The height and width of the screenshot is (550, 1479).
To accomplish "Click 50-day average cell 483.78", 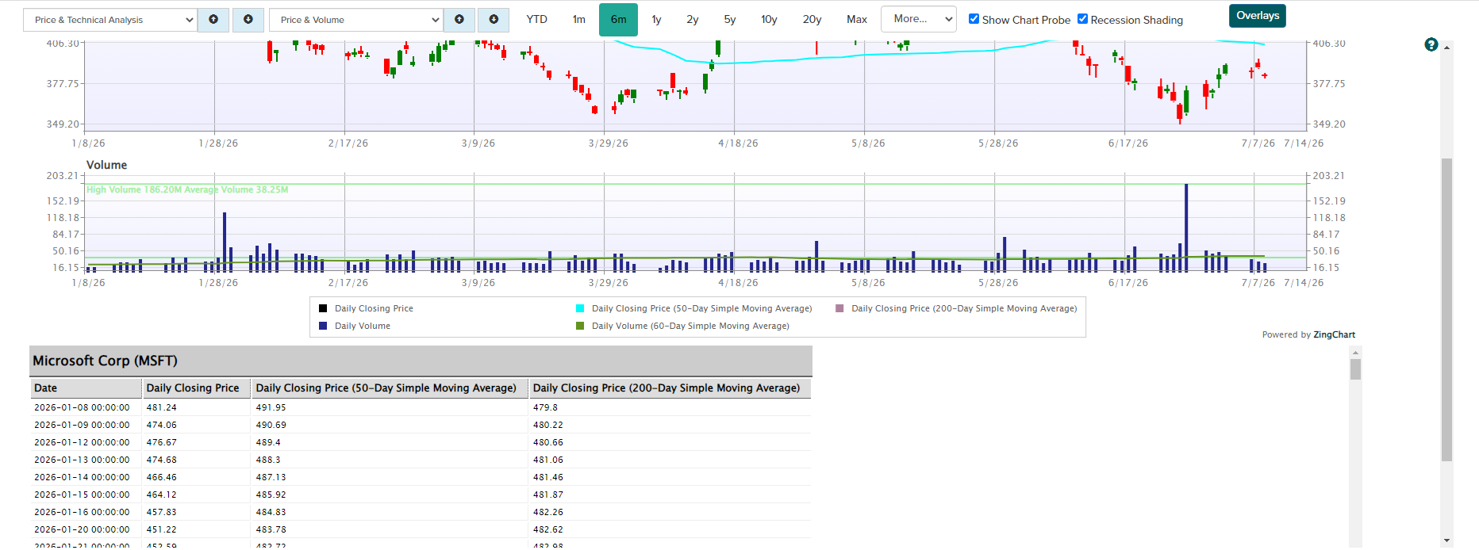I will point(271,529).
